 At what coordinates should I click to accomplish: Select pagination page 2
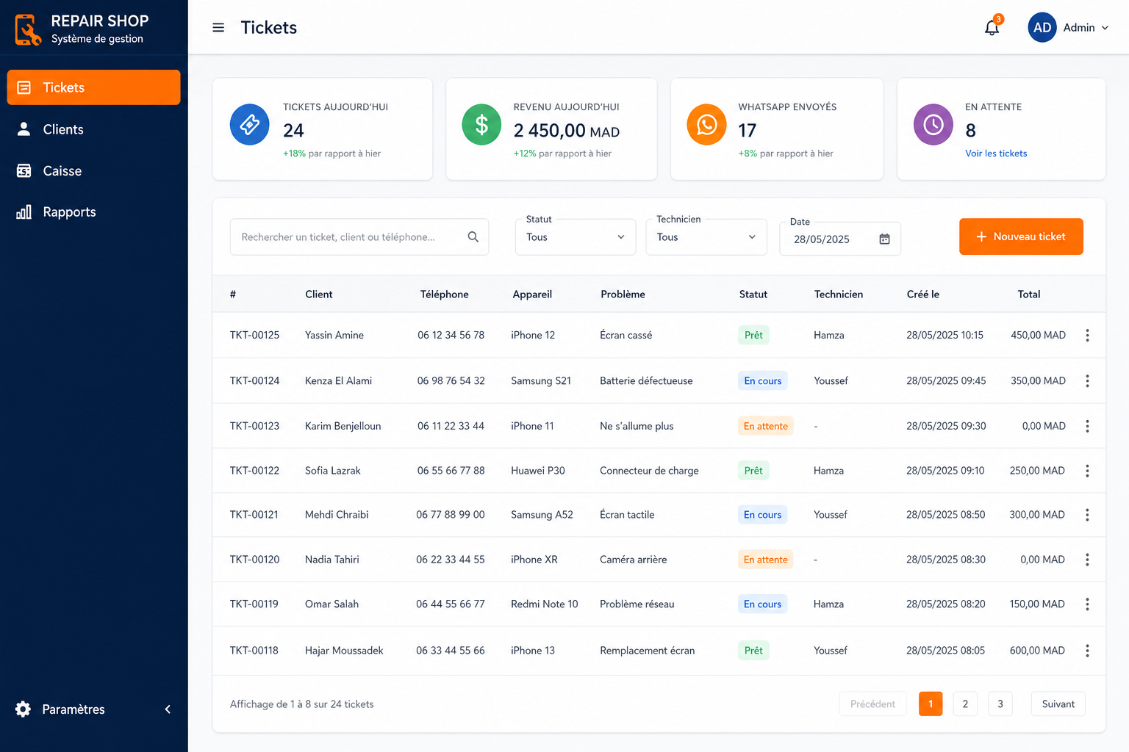coord(965,704)
